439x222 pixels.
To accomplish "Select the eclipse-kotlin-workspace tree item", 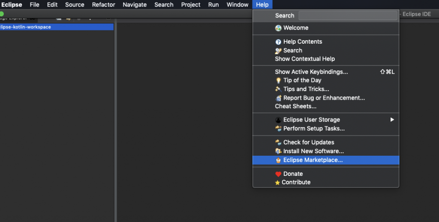I will (x=26, y=27).
